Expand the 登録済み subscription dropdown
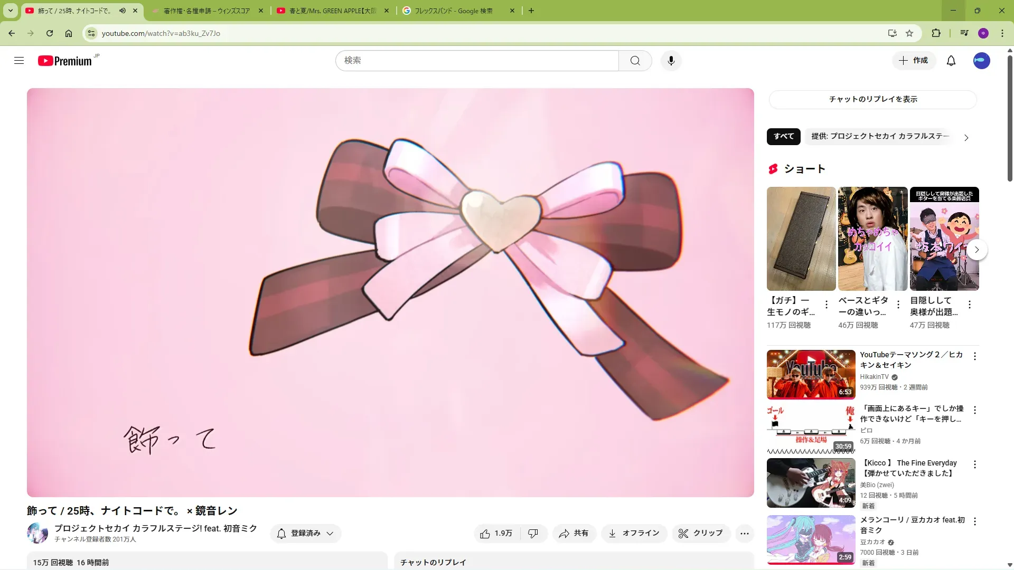The image size is (1014, 570). 305,534
